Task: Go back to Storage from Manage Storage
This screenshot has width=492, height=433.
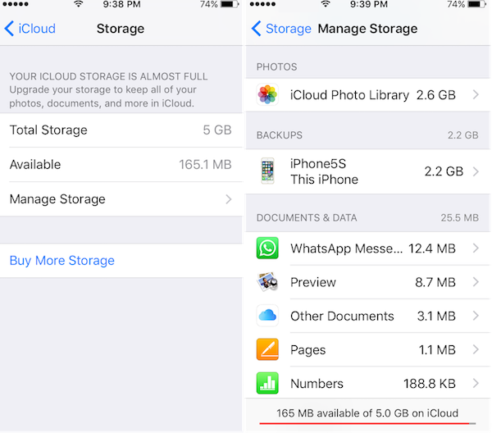Action: click(281, 29)
